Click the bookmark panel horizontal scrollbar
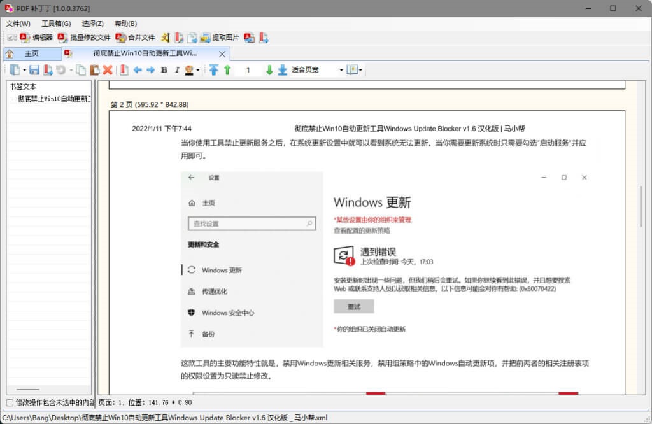The height and width of the screenshot is (424, 652). click(28, 390)
